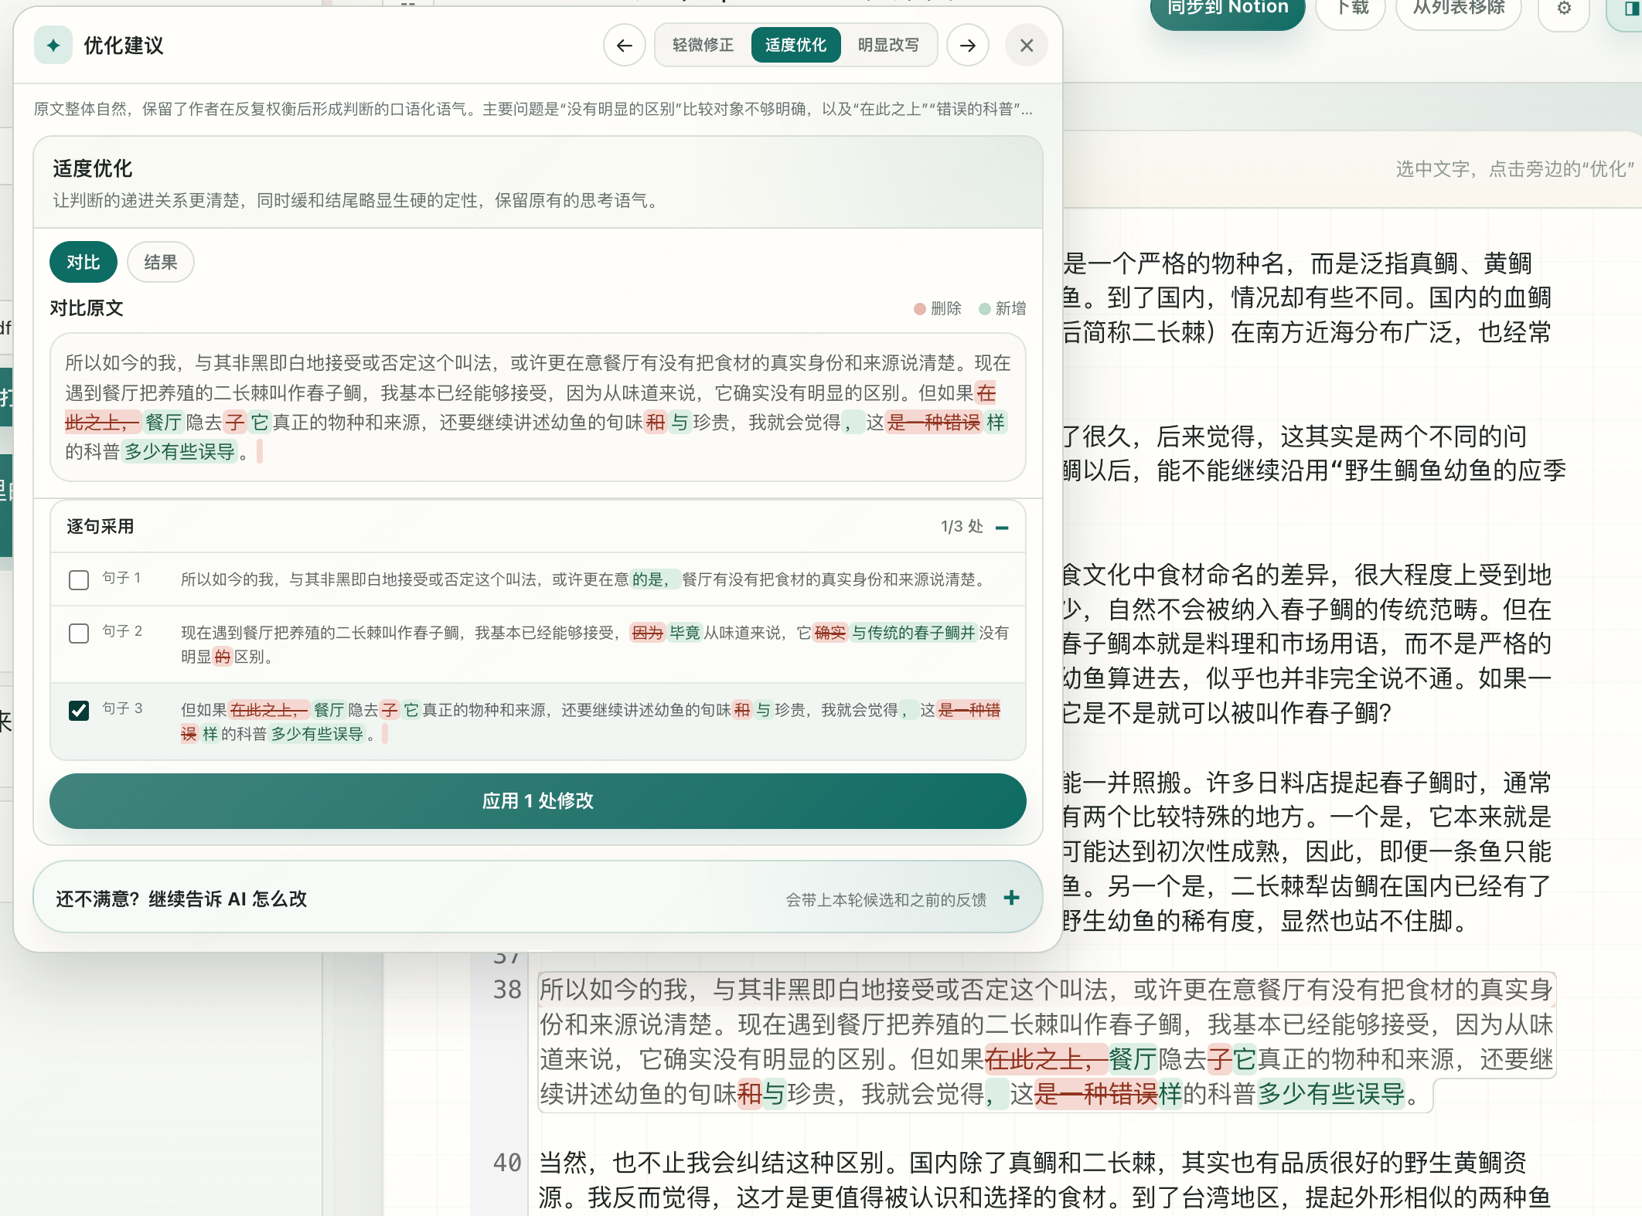Check the 句子 2 checkbox
This screenshot has height=1216, width=1642.
coord(79,633)
